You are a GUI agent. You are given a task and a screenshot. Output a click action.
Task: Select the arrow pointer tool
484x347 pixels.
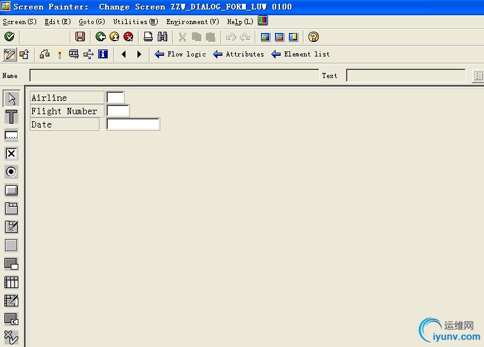click(11, 98)
